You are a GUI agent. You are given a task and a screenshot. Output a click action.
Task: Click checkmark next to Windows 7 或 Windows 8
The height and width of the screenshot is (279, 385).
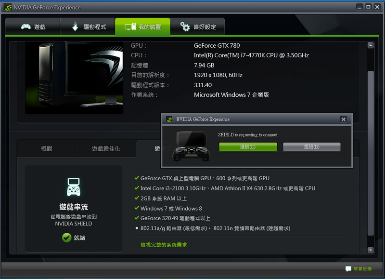pos(137,209)
